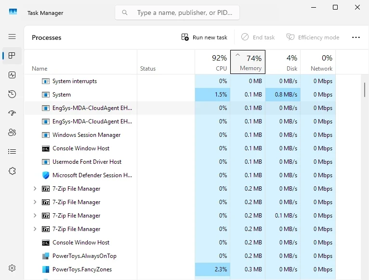The width and height of the screenshot is (369, 280).
Task: Select the System process row
Action: point(180,95)
